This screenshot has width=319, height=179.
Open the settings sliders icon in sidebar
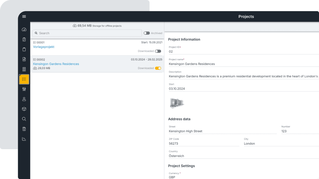pos(24,89)
